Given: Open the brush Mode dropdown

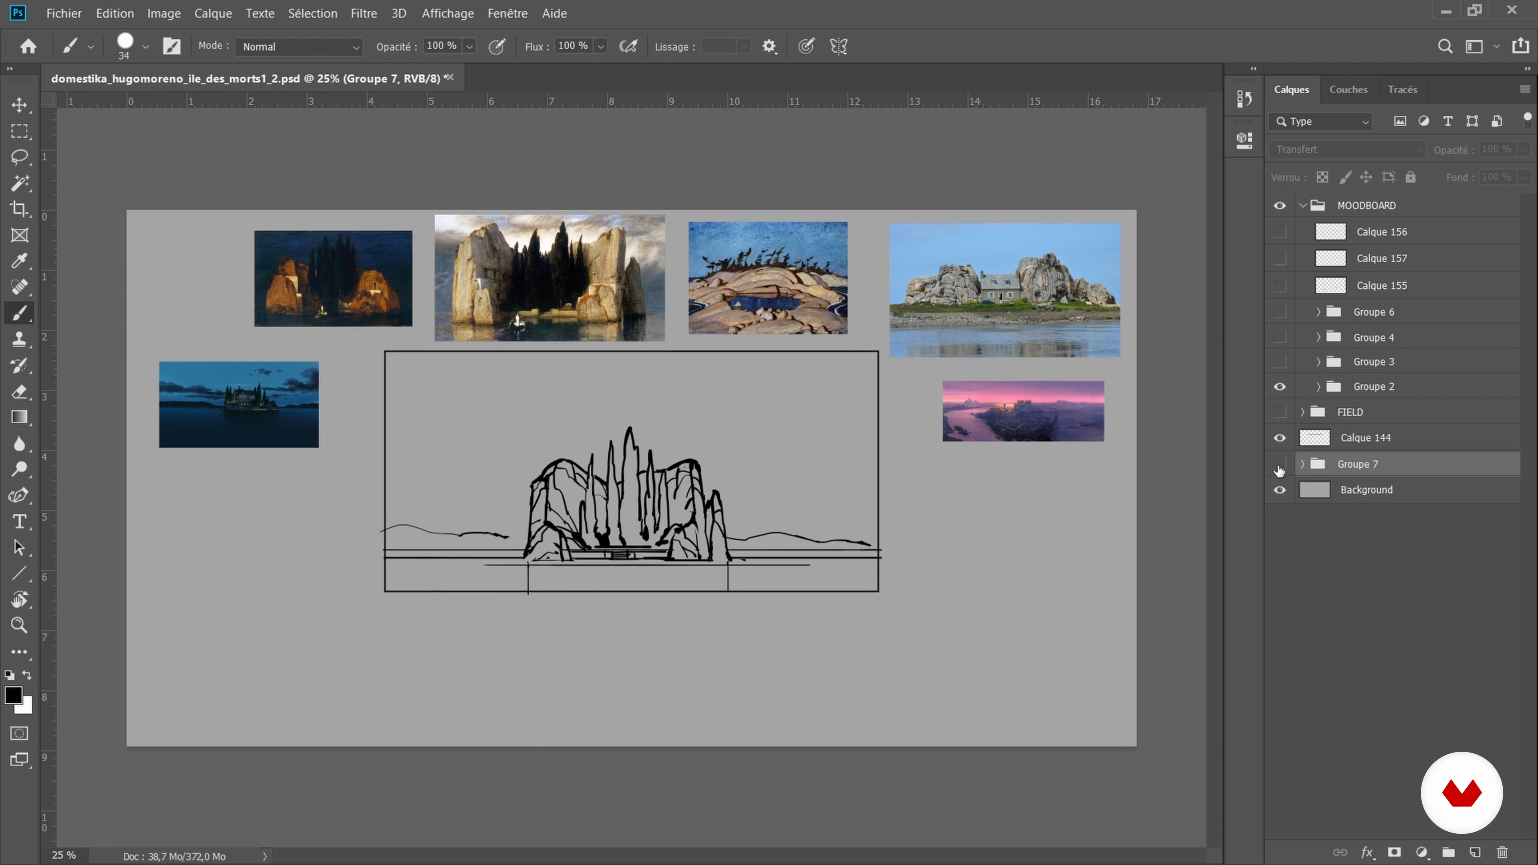Looking at the screenshot, I should click(299, 46).
